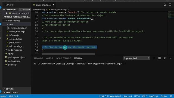Kill terminal with the trash icon
Viewport: 174px width, 98px height.
[164, 58]
